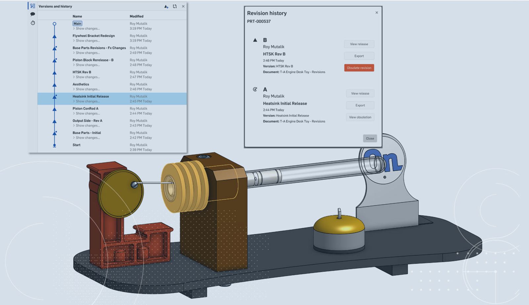
Task: Open the Versions and history panel icon
Action: pos(33,6)
